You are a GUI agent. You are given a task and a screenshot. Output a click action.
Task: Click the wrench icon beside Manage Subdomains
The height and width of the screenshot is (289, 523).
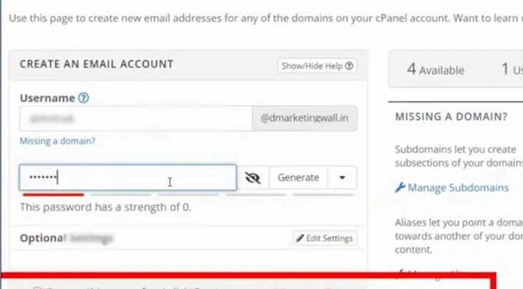(x=400, y=188)
